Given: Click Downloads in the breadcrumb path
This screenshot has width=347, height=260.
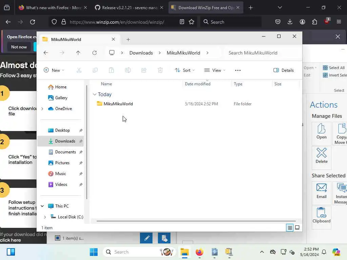Looking at the screenshot, I should (141, 53).
